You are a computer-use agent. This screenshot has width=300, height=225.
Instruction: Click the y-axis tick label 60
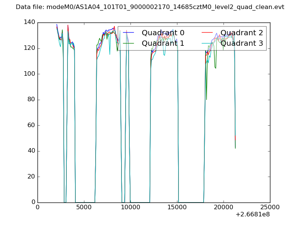[x=31, y=125]
